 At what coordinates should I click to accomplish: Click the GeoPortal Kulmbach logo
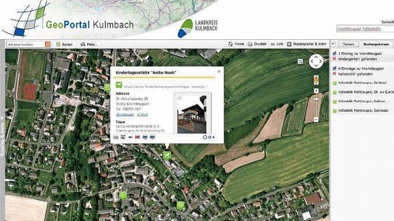point(68,19)
